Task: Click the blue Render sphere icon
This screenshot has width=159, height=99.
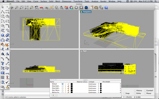Action: point(86,8)
